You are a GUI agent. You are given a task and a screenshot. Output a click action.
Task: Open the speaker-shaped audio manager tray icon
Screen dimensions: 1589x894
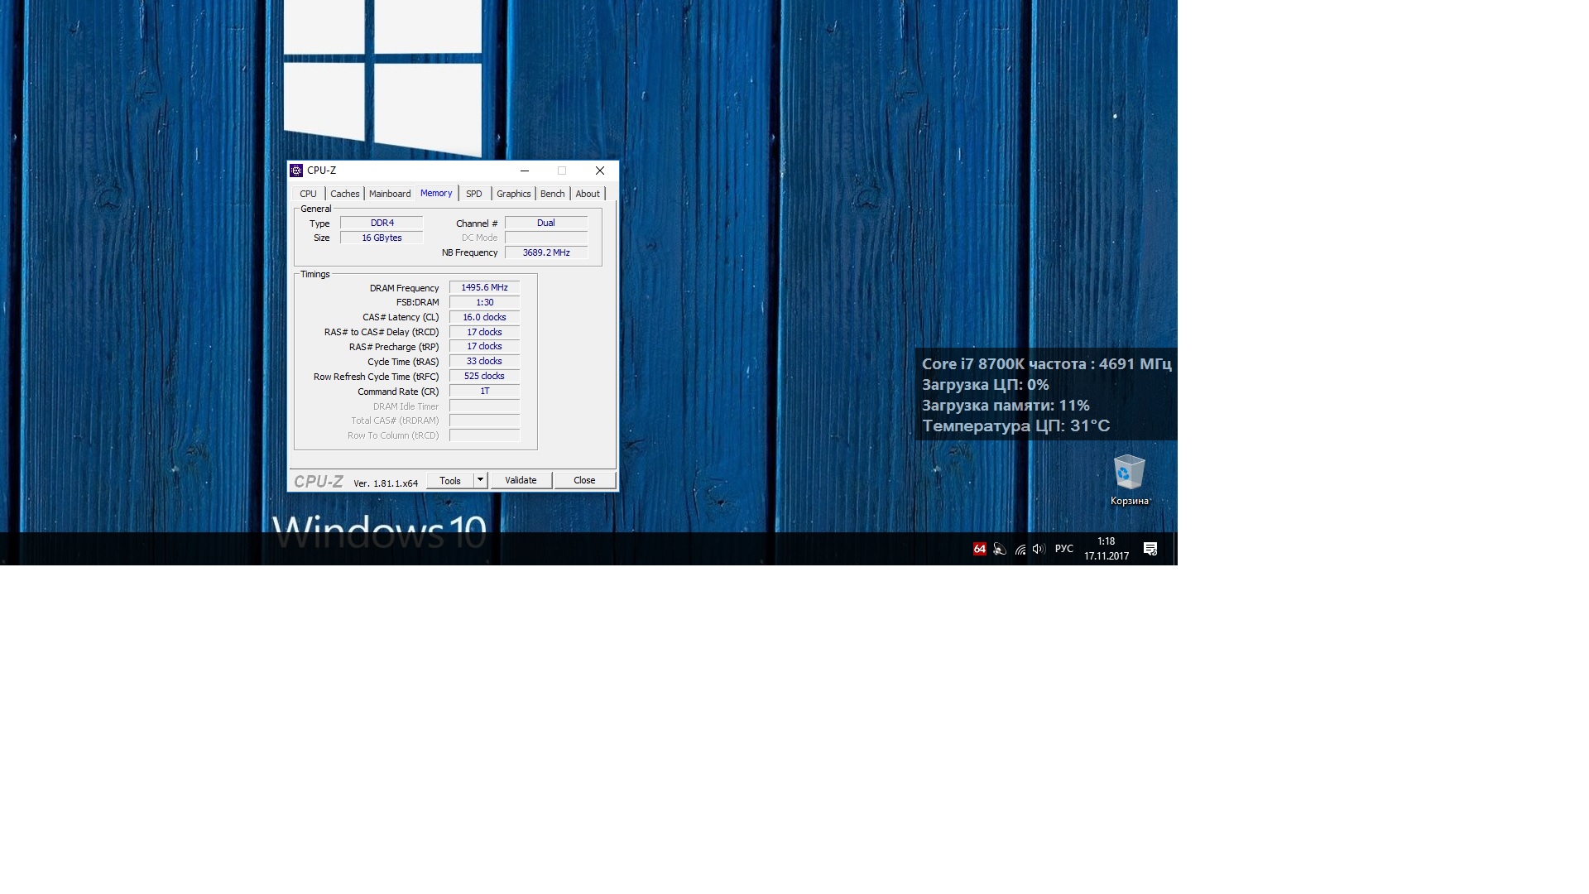pos(1000,549)
